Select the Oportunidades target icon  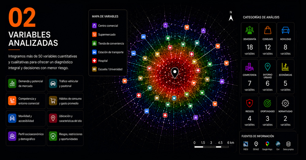click(267, 104)
